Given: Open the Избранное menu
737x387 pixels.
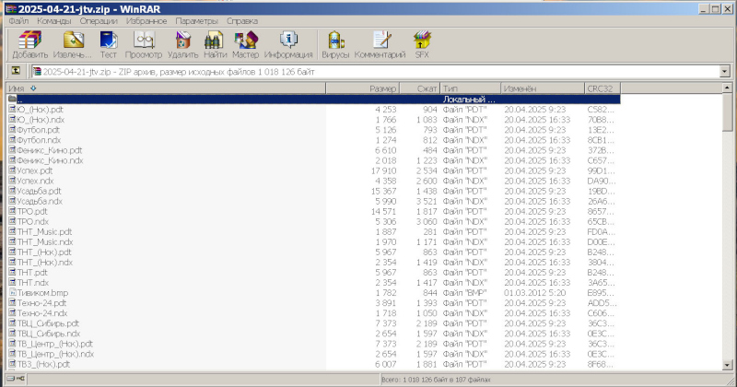Looking at the screenshot, I should (x=147, y=19).
